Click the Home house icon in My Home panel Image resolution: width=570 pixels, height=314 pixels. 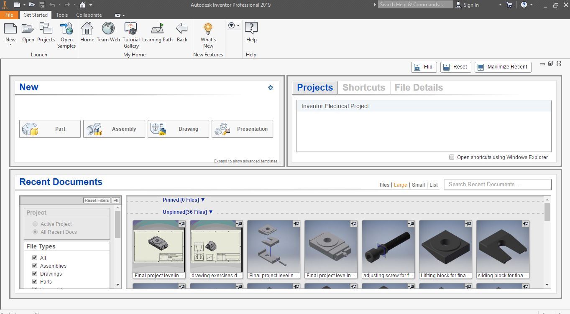click(x=87, y=28)
